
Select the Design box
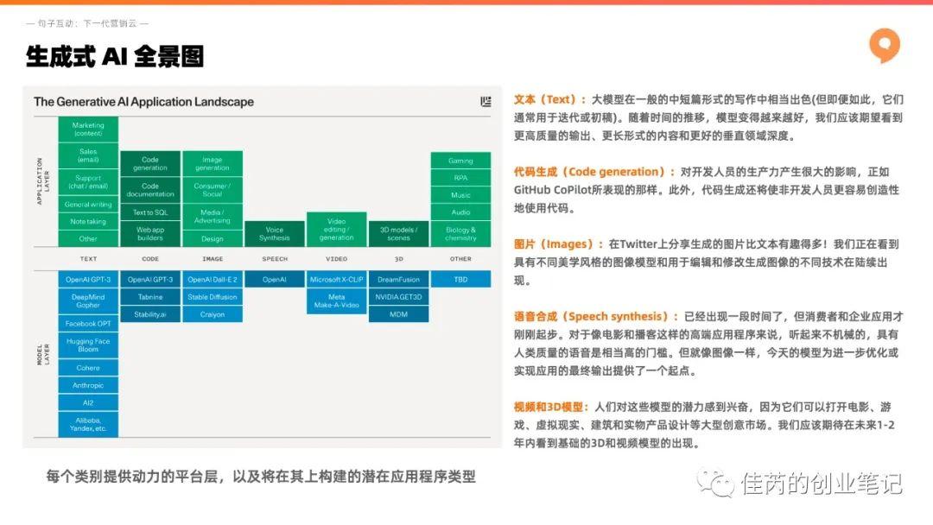point(213,238)
